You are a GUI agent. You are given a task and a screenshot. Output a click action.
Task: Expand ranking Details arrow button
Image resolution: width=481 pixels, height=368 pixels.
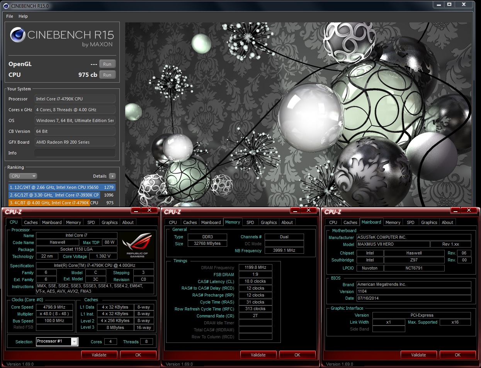click(112, 176)
